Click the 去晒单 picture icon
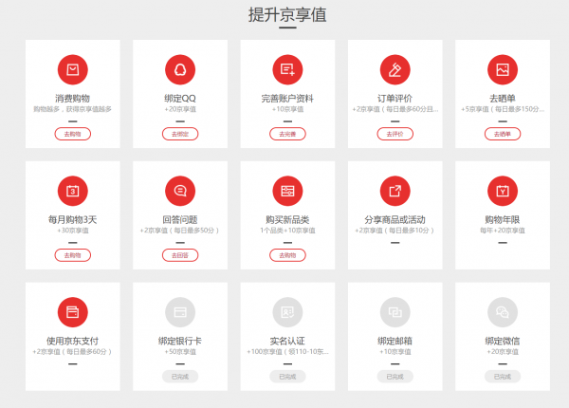Viewport: 569px width, 408px height. tap(502, 69)
